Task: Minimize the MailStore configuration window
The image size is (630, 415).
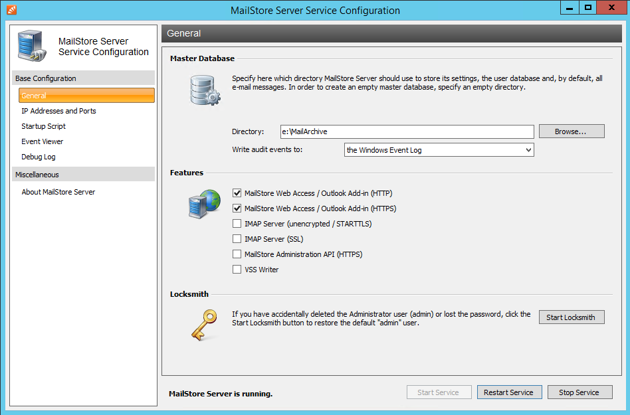Action: (x=570, y=7)
